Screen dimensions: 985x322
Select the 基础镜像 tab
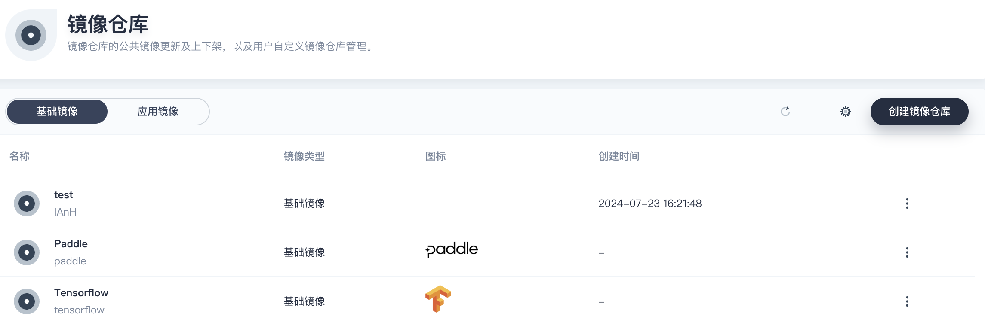(57, 112)
